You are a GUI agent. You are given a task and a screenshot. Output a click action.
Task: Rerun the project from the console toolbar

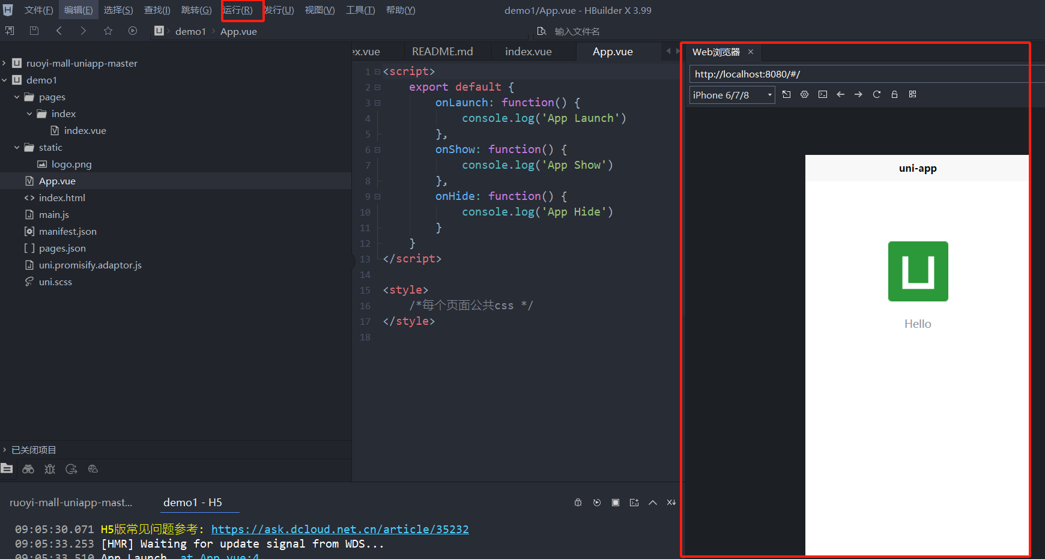(597, 503)
